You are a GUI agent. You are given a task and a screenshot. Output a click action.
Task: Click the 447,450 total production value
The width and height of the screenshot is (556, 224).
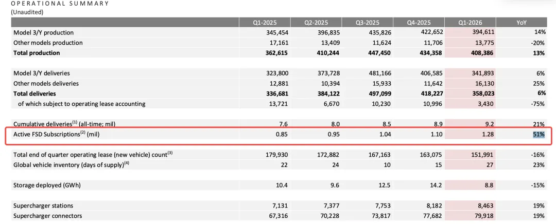point(380,53)
